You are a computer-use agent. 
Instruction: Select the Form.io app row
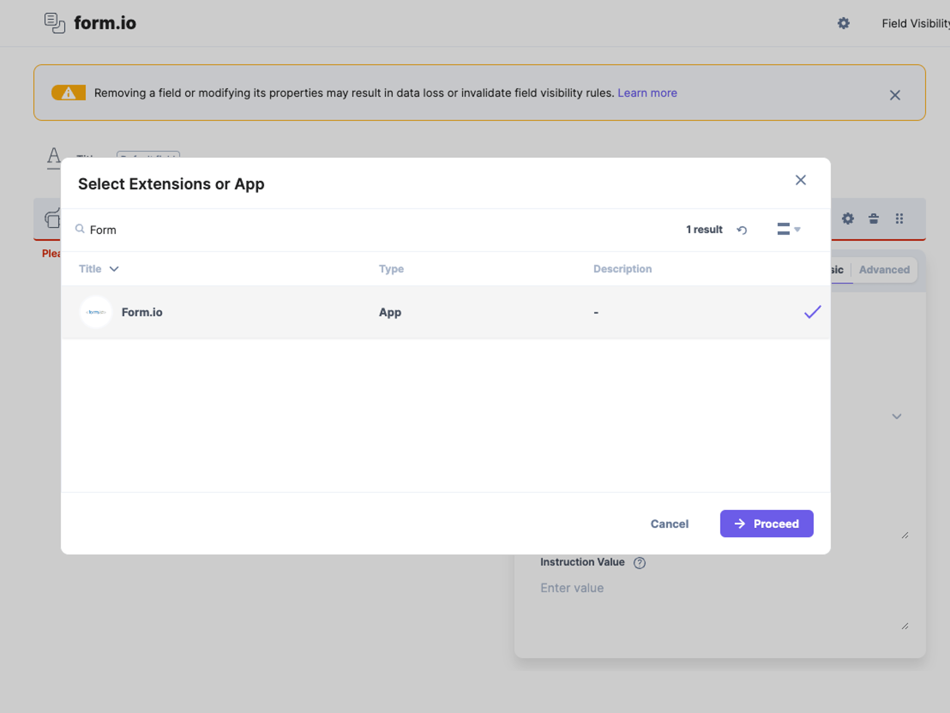pos(445,312)
